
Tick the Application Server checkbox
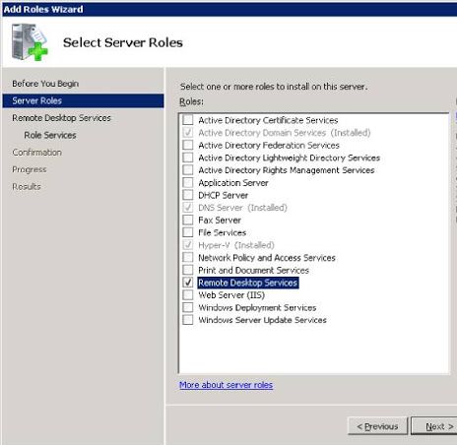point(188,182)
